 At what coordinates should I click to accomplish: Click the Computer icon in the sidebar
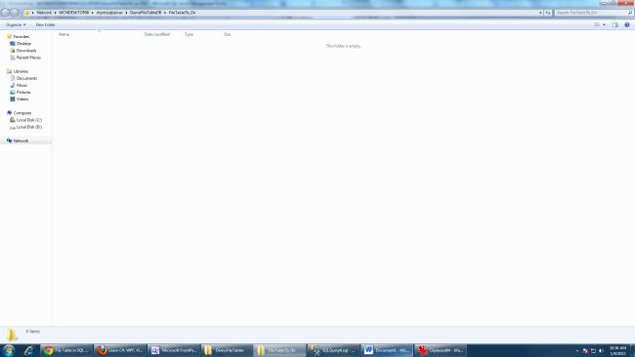point(9,113)
